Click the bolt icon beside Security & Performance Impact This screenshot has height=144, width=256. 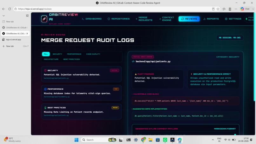point(192,74)
